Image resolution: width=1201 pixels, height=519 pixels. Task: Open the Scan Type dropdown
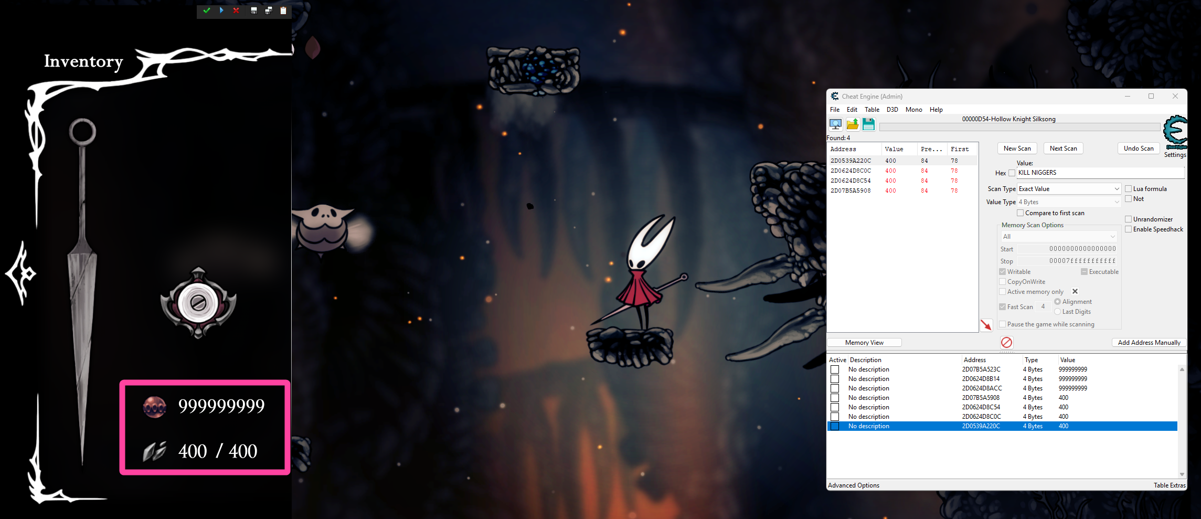1069,189
